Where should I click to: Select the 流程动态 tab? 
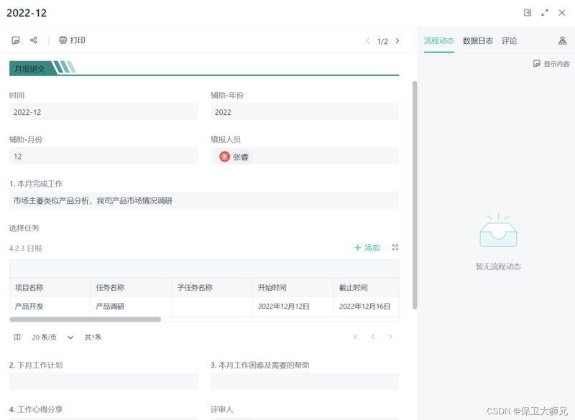pos(439,41)
